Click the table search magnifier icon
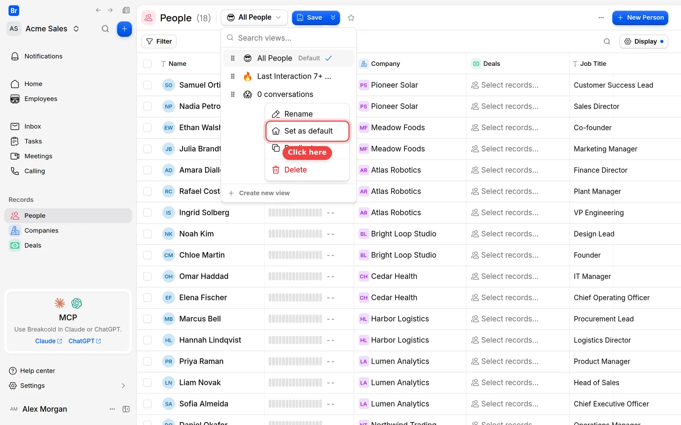 tap(607, 41)
